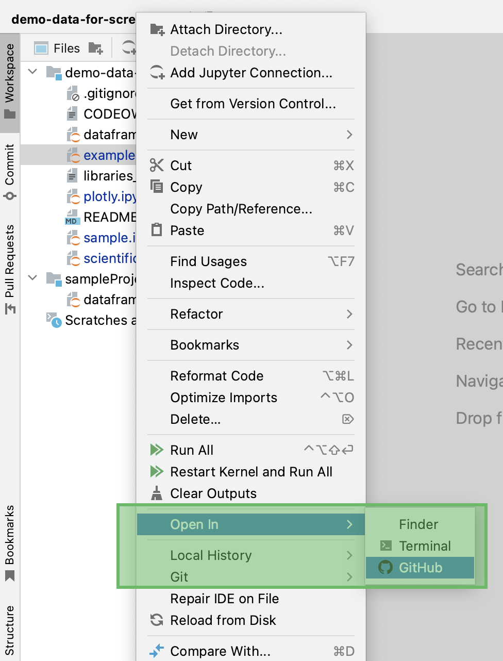The width and height of the screenshot is (503, 661).
Task: Choose Finder from the Open In submenu
Action: [417, 524]
